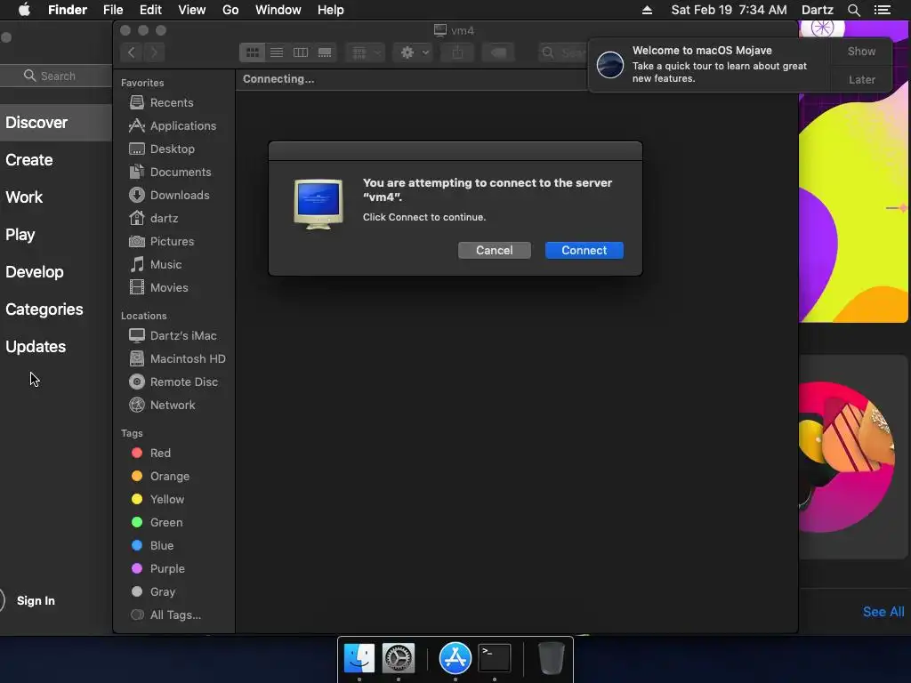Viewport: 911px width, 683px height.
Task: Open Recents in Finder sidebar
Action: pos(172,103)
